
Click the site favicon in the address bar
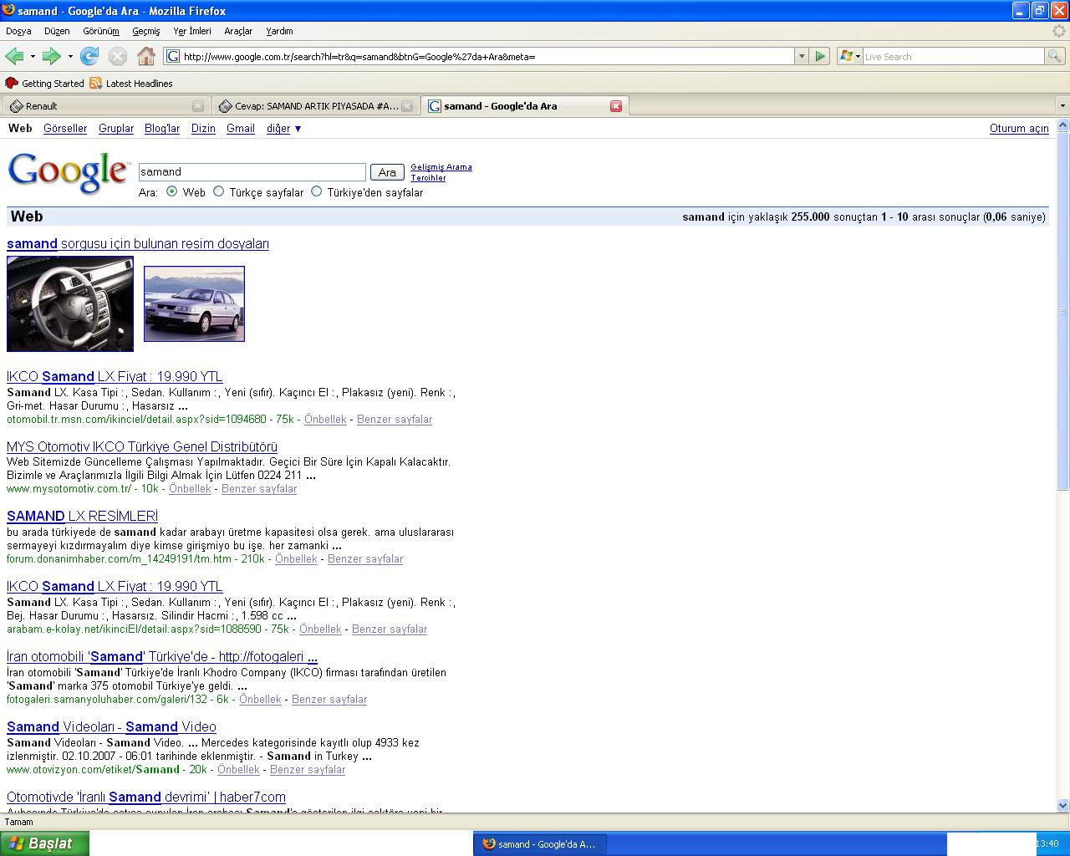coord(173,56)
